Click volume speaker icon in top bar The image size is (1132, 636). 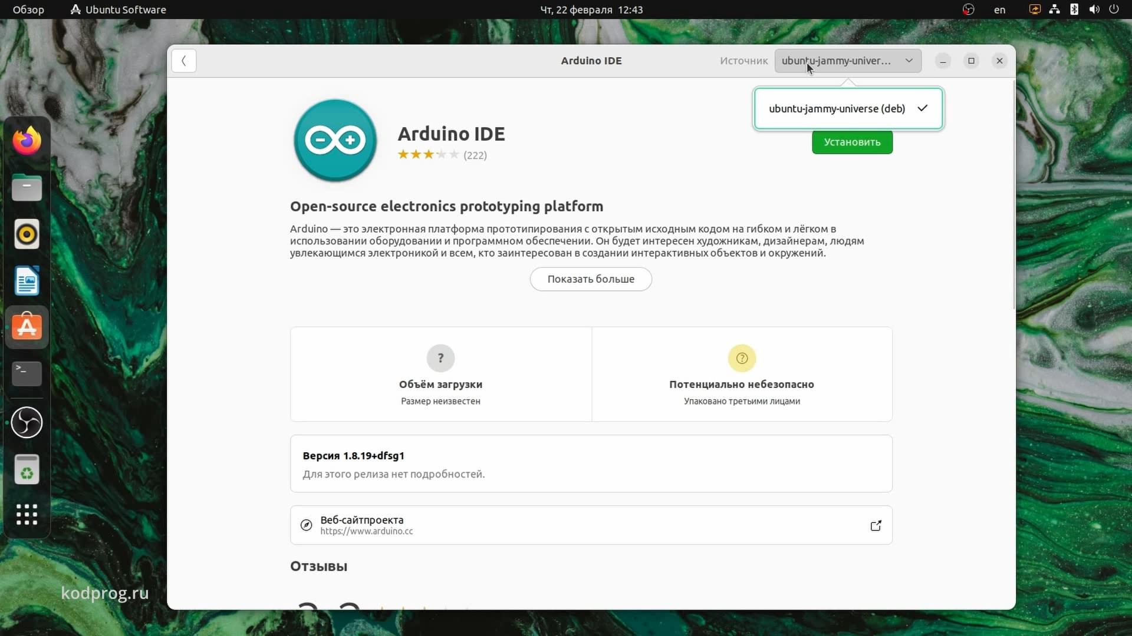pos(1094,9)
